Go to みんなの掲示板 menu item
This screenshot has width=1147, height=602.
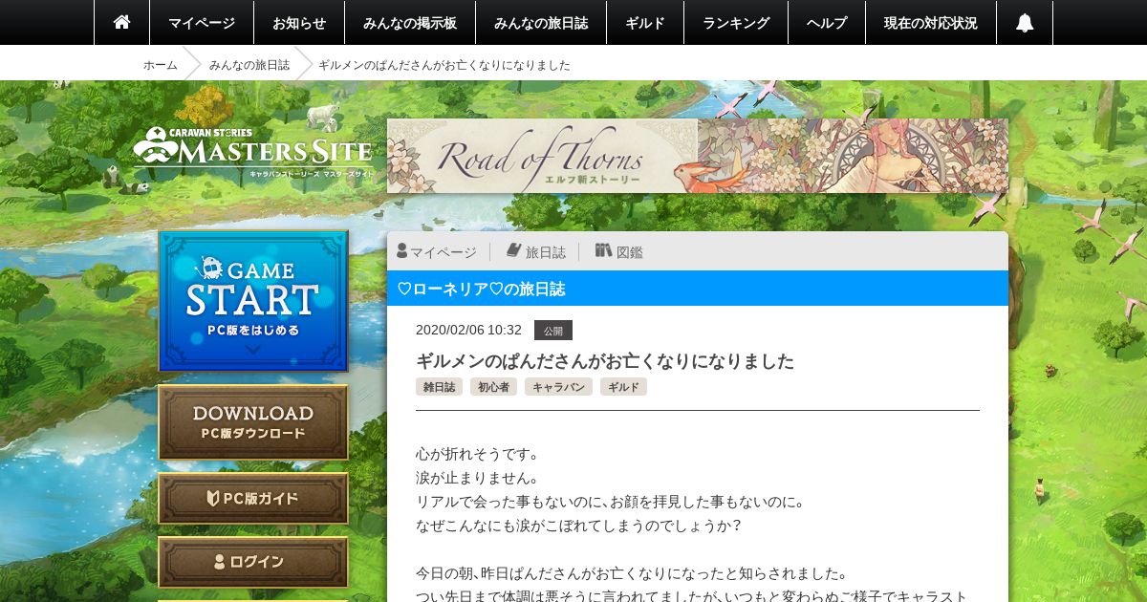[410, 23]
